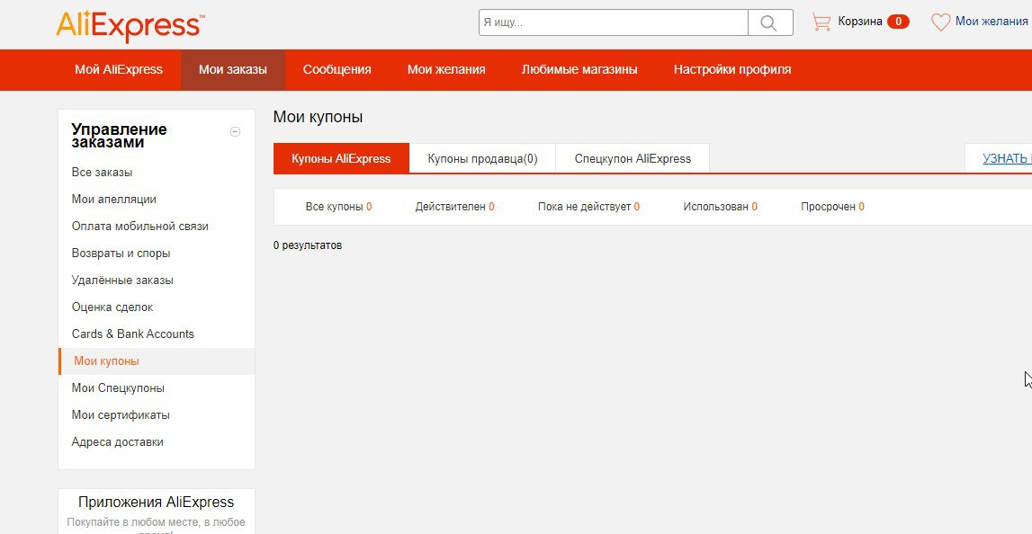Open the Мои желания header link
This screenshot has height=534, width=1032.
tap(992, 22)
